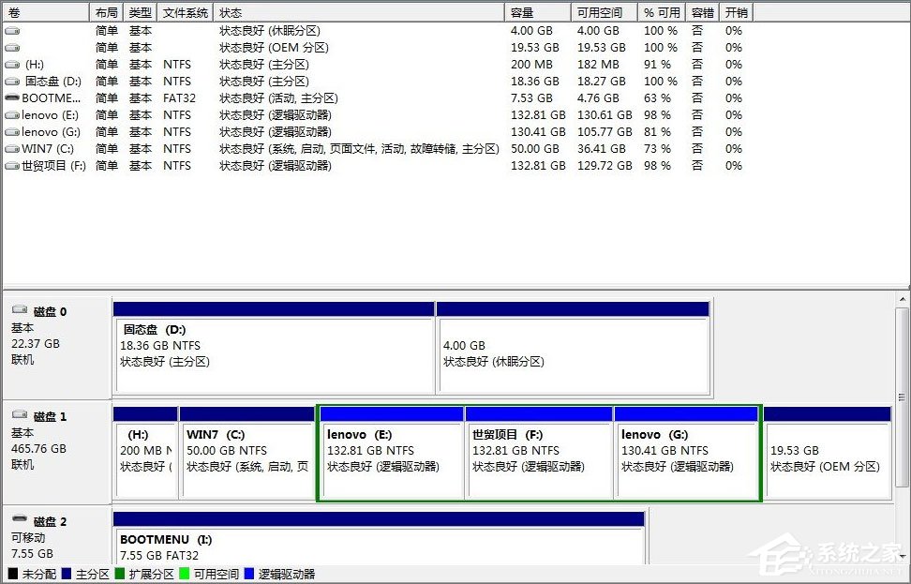The image size is (911, 584).
Task: Select the 固态盘 (D:) drive icon
Action: point(11,82)
